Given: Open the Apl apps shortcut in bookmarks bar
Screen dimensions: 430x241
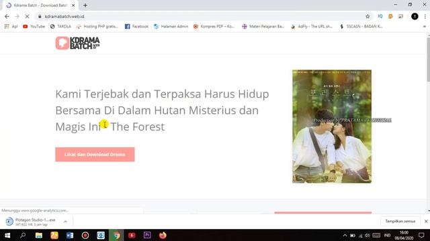Looking at the screenshot, I should coord(11,27).
